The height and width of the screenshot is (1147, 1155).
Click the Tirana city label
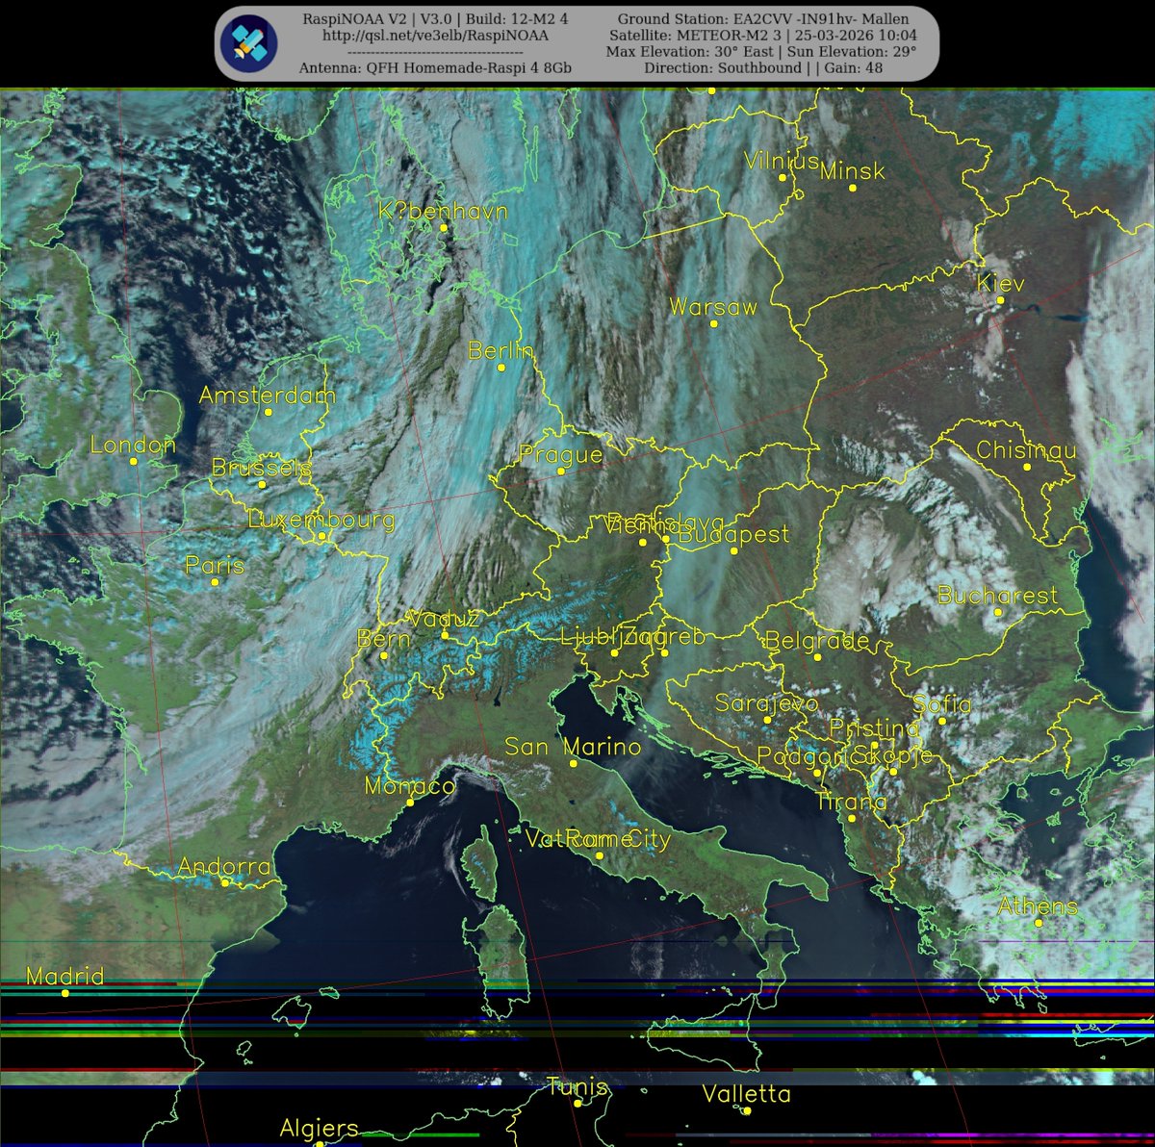(x=851, y=802)
